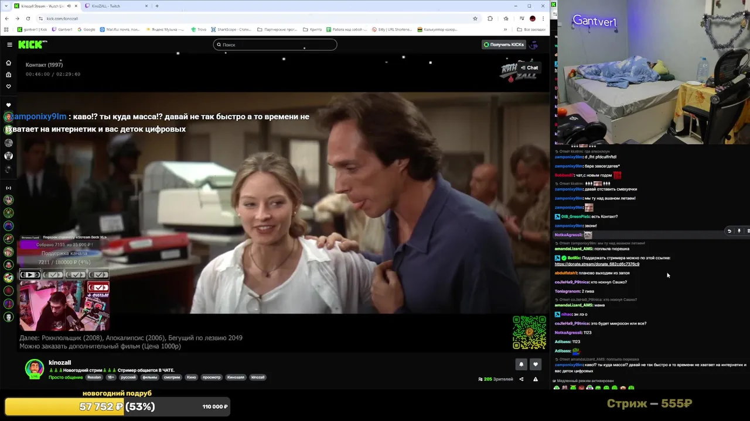Click the KICK logo
This screenshot has width=750, height=421.
tap(32, 44)
